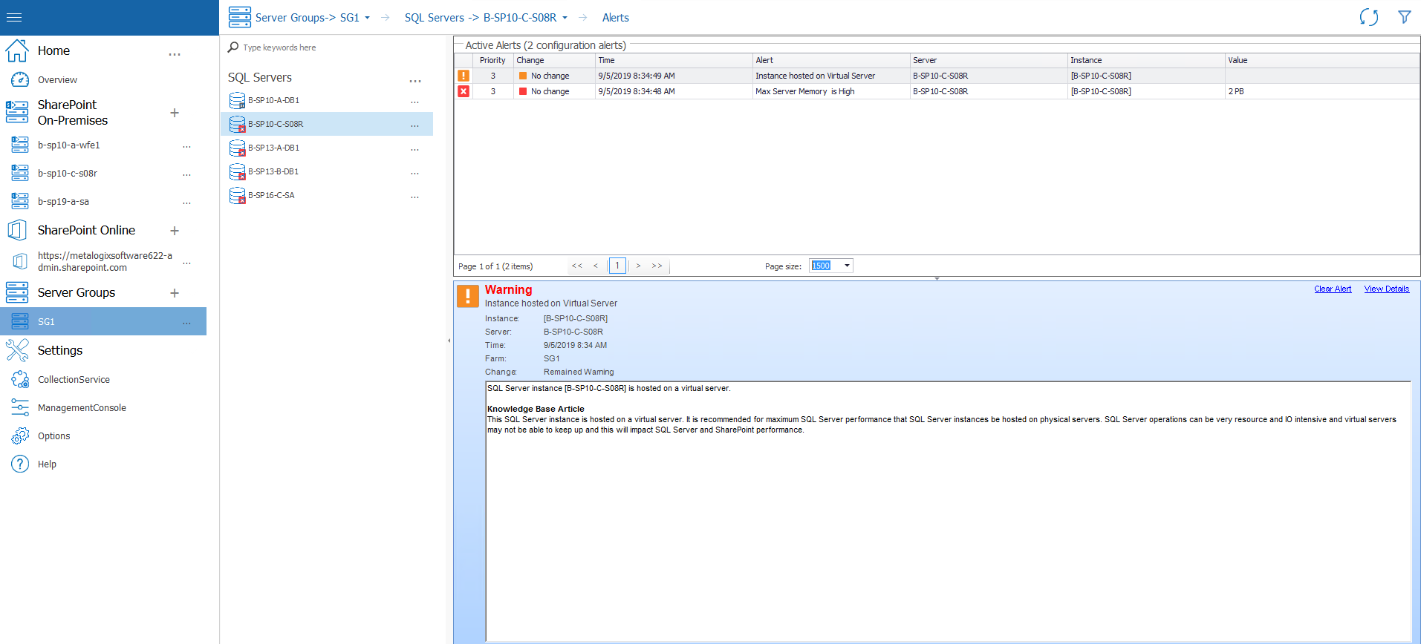The width and height of the screenshot is (1421, 644).
Task: Open Options gear icon
Action: pyautogui.click(x=20, y=436)
